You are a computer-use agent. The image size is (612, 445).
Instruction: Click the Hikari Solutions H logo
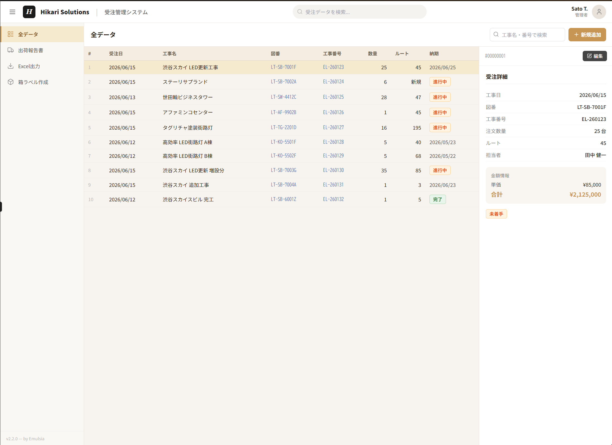coord(29,12)
